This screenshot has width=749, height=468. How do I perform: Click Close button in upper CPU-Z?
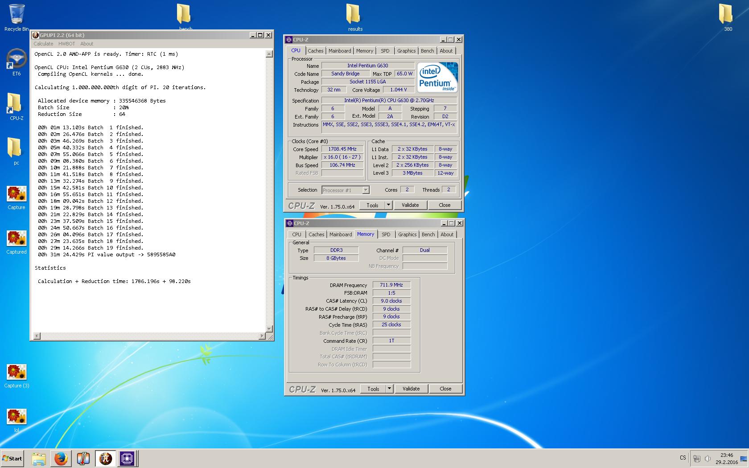[444, 205]
